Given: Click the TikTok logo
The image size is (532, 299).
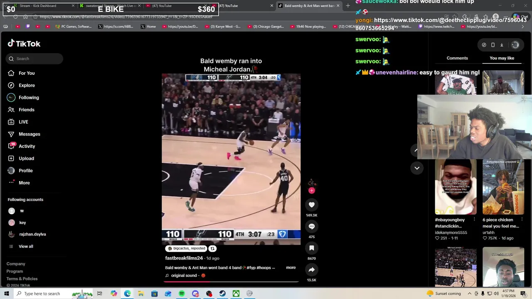Looking at the screenshot, I should coord(24,44).
